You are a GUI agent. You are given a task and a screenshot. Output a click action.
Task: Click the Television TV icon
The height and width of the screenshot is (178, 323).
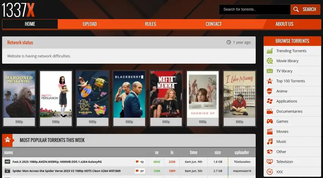[x=270, y=162]
